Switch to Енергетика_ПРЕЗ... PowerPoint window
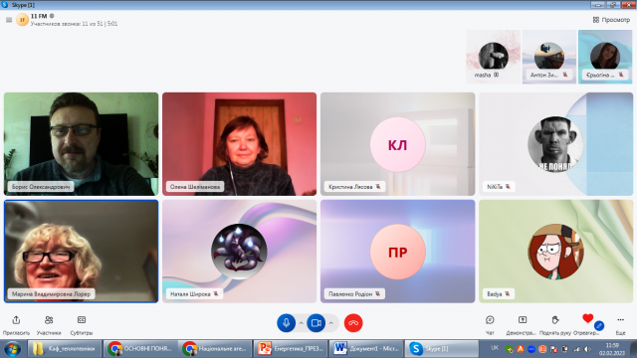 290,349
